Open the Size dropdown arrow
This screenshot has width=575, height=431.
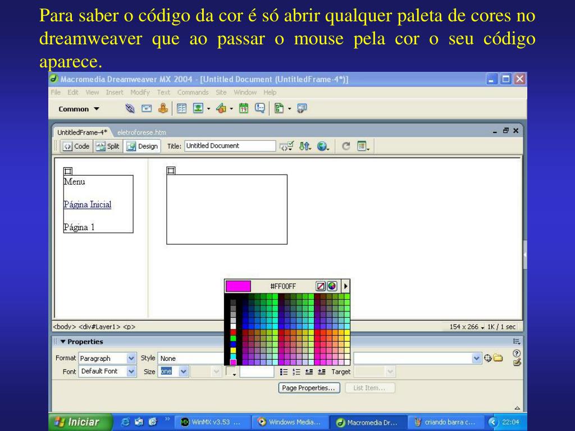(184, 372)
